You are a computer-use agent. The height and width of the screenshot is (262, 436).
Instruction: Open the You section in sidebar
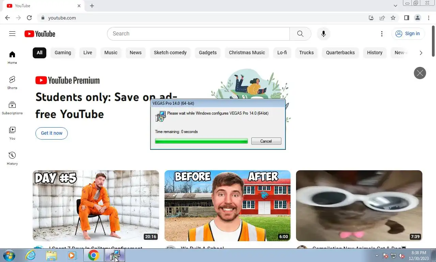tap(12, 133)
